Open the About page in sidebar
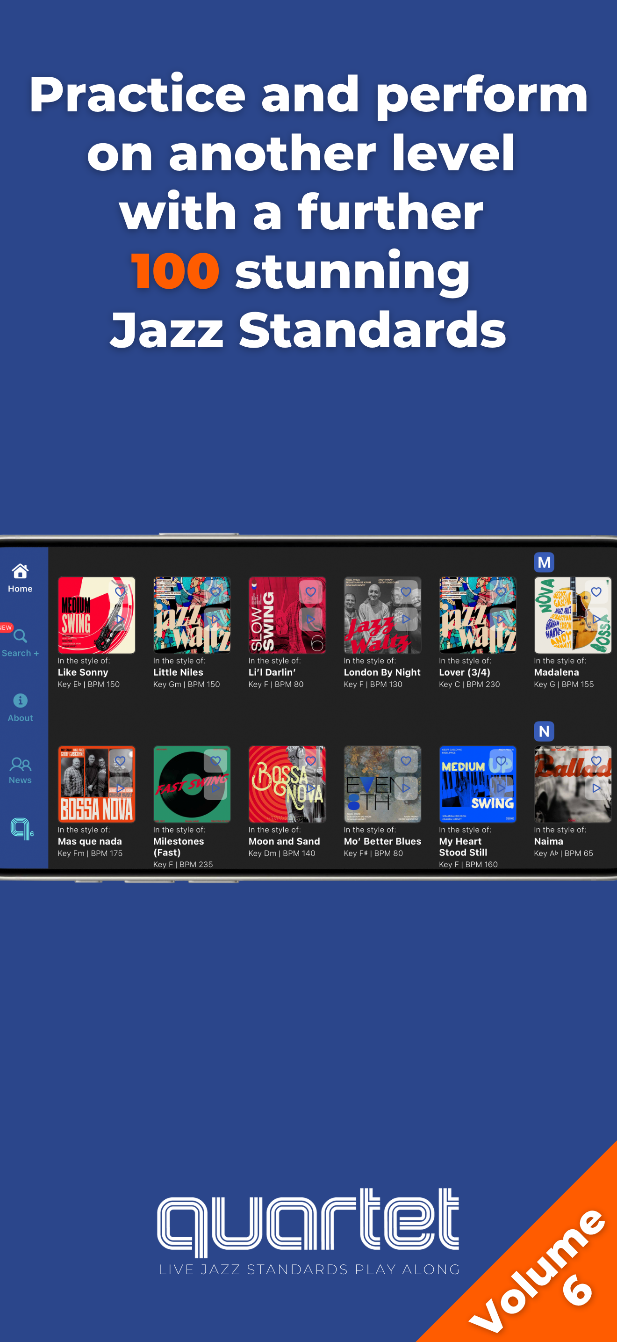 pos(20,707)
